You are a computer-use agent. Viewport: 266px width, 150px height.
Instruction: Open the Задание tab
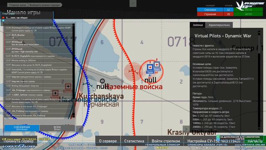tap(198, 25)
